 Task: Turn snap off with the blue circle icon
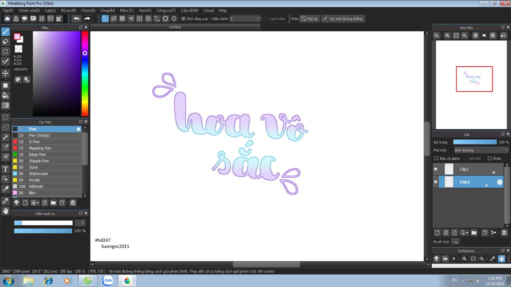point(105,19)
